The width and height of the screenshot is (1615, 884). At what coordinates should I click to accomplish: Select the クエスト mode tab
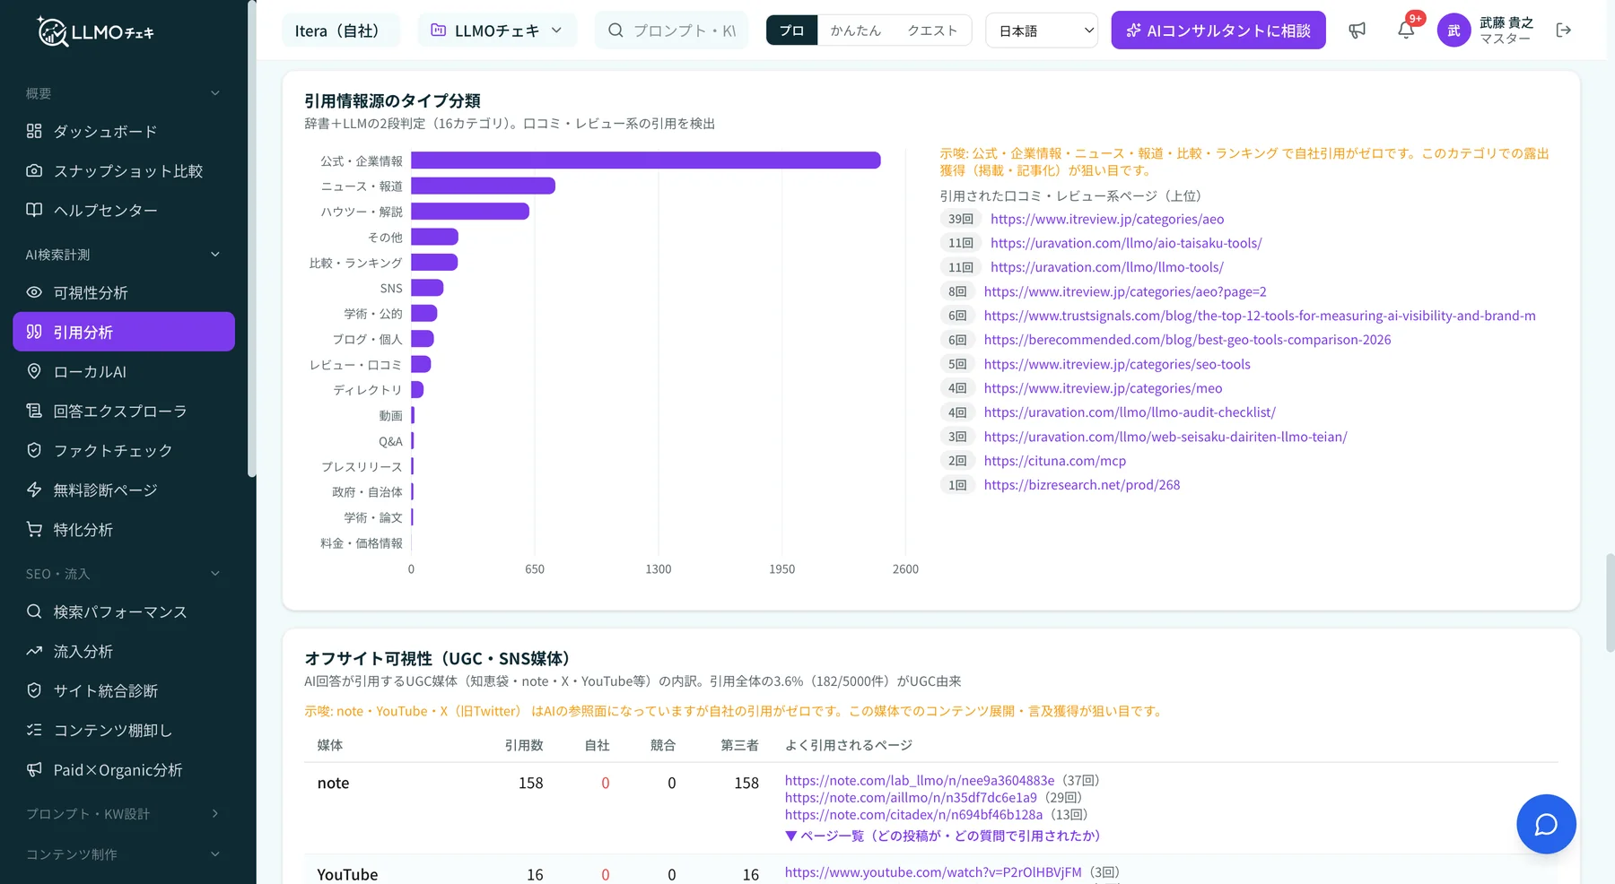[932, 30]
